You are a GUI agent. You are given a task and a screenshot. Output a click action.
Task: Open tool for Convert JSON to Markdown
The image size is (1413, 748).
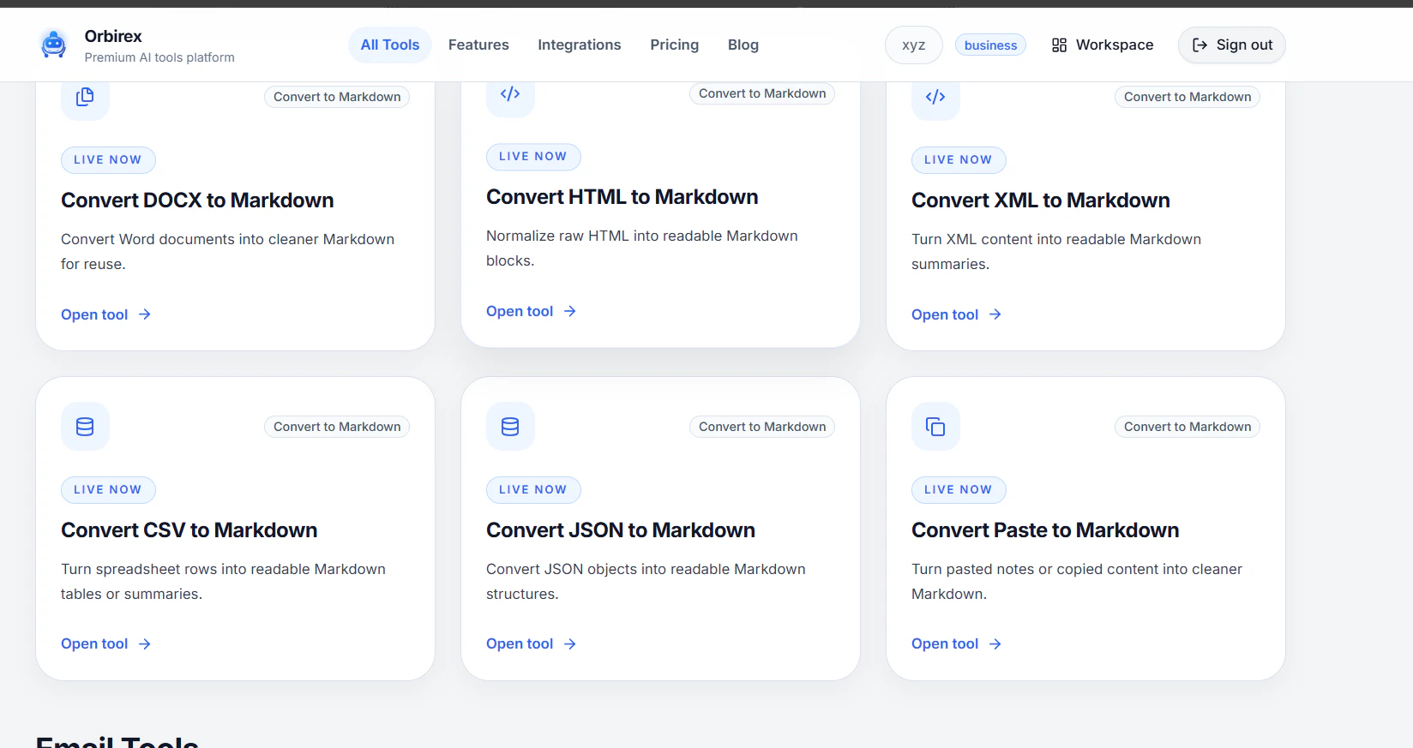tap(531, 643)
